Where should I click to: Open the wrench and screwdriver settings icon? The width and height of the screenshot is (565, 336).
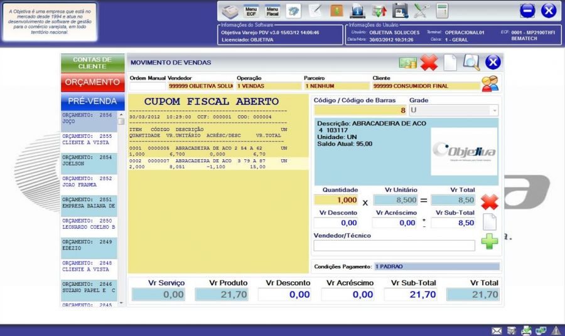(x=421, y=11)
